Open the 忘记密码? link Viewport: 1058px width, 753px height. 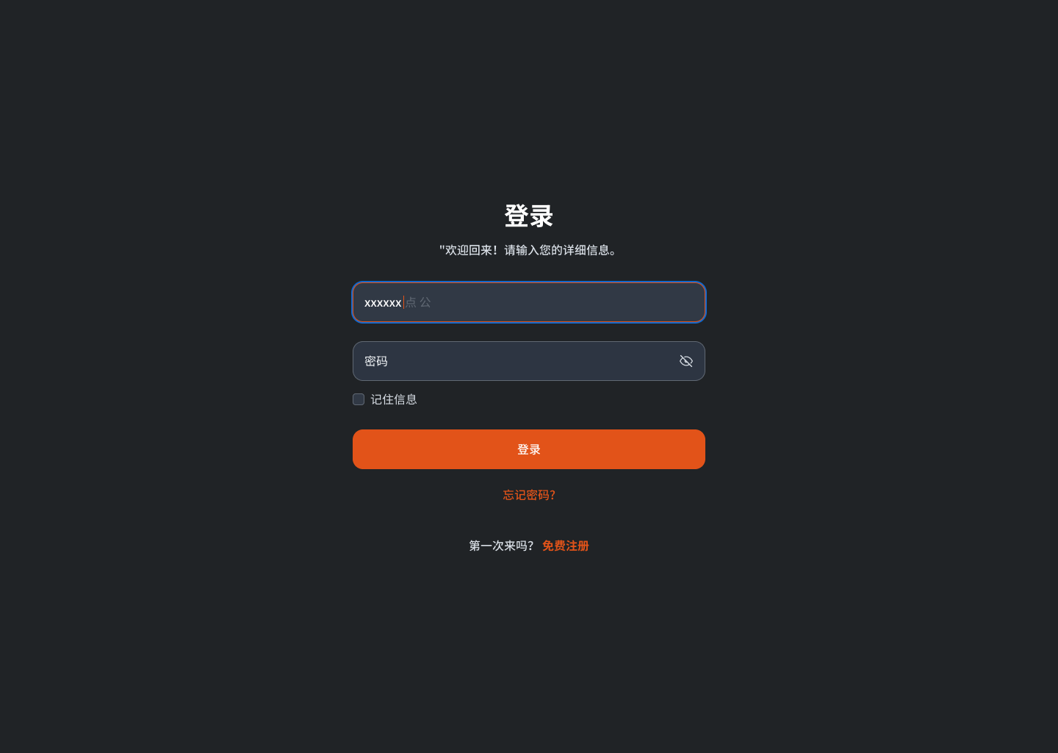click(x=529, y=495)
